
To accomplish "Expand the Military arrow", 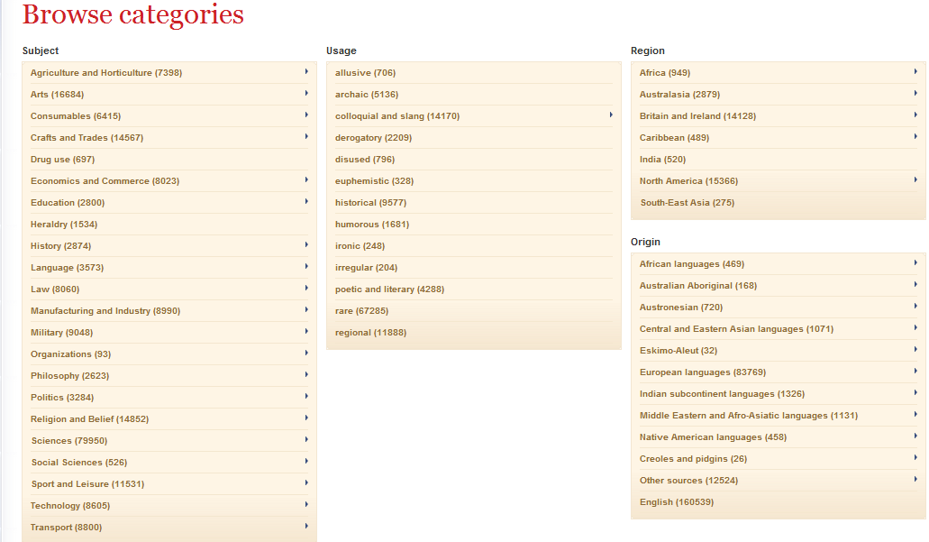I will click(306, 332).
